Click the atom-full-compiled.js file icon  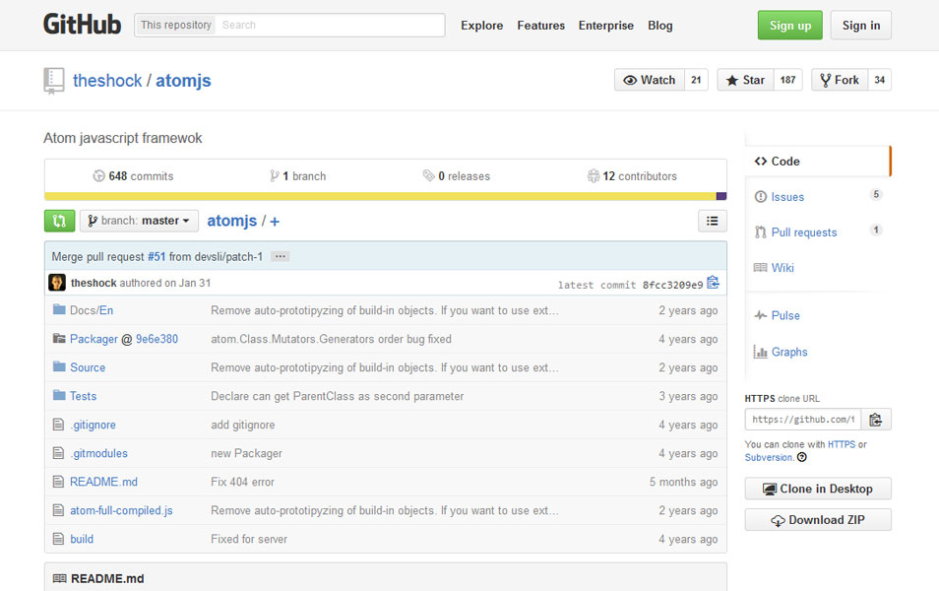click(x=58, y=510)
